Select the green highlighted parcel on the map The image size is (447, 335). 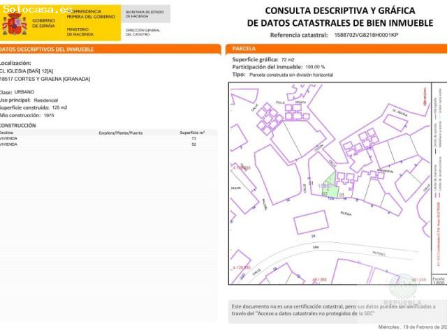[x=330, y=185]
